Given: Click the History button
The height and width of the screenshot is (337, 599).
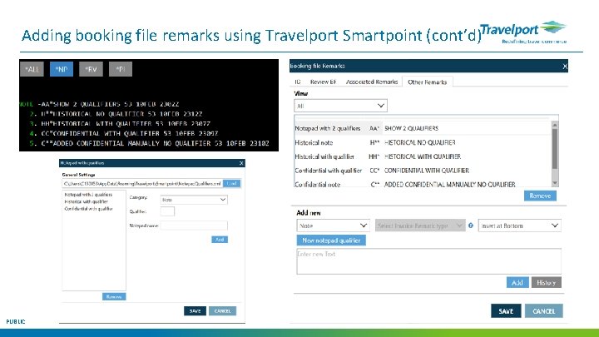Looking at the screenshot, I should [547, 282].
